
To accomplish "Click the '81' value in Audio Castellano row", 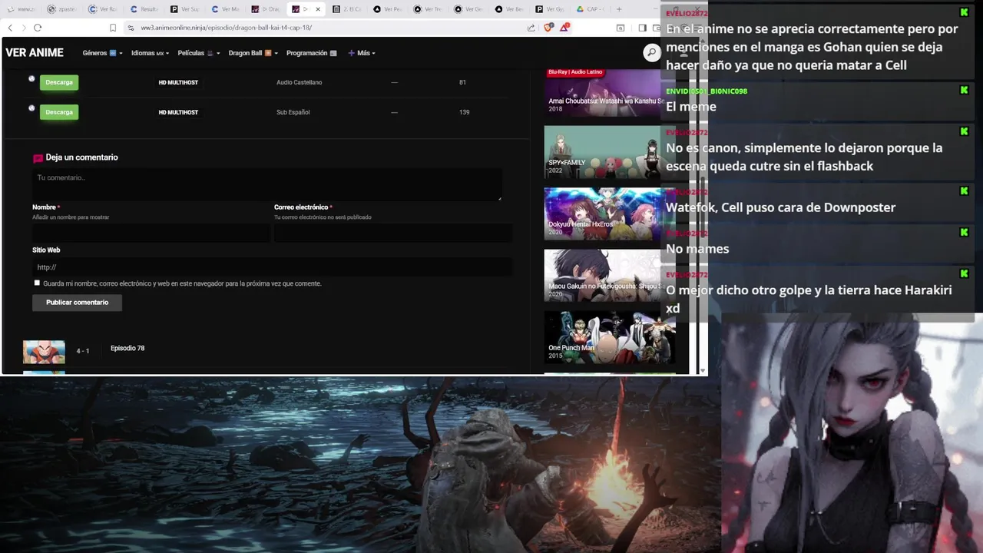I will click(x=462, y=82).
